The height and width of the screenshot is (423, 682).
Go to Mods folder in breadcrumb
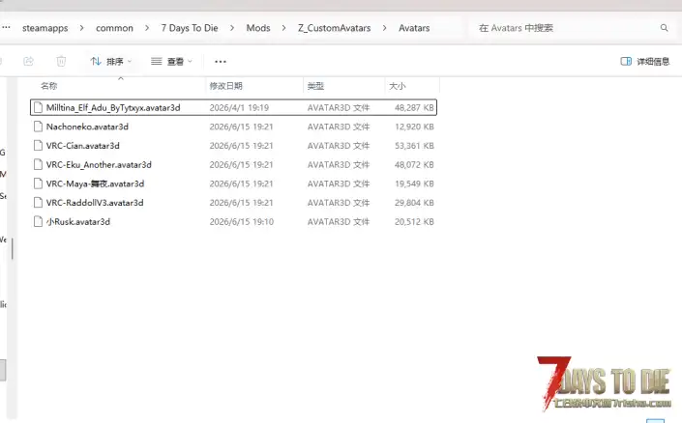(x=258, y=28)
